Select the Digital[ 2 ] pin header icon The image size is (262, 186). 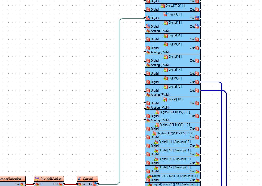pyautogui.click(x=166, y=14)
